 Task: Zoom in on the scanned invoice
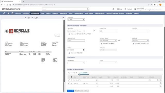pos(26,18)
